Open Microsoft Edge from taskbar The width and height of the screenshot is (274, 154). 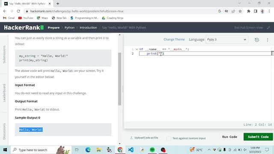pyautogui.click(x=88, y=150)
